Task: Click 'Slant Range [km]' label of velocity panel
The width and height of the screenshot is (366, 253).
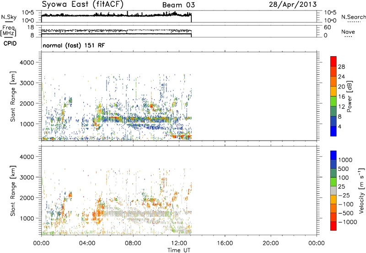Action: coord(13,191)
